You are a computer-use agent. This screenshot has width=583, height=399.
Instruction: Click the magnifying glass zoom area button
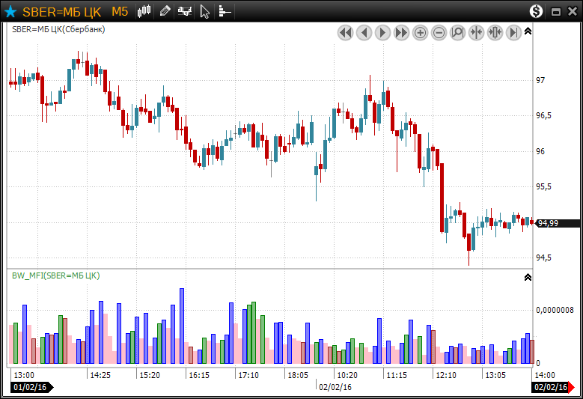[x=458, y=33]
